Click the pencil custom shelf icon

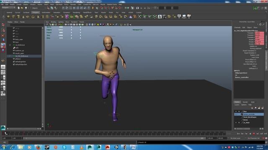click(x=189, y=17)
